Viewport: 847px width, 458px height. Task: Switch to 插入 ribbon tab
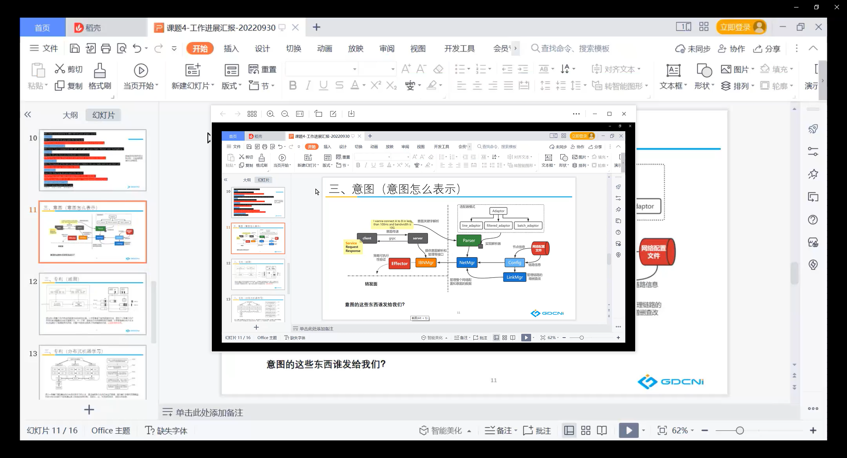coord(231,48)
